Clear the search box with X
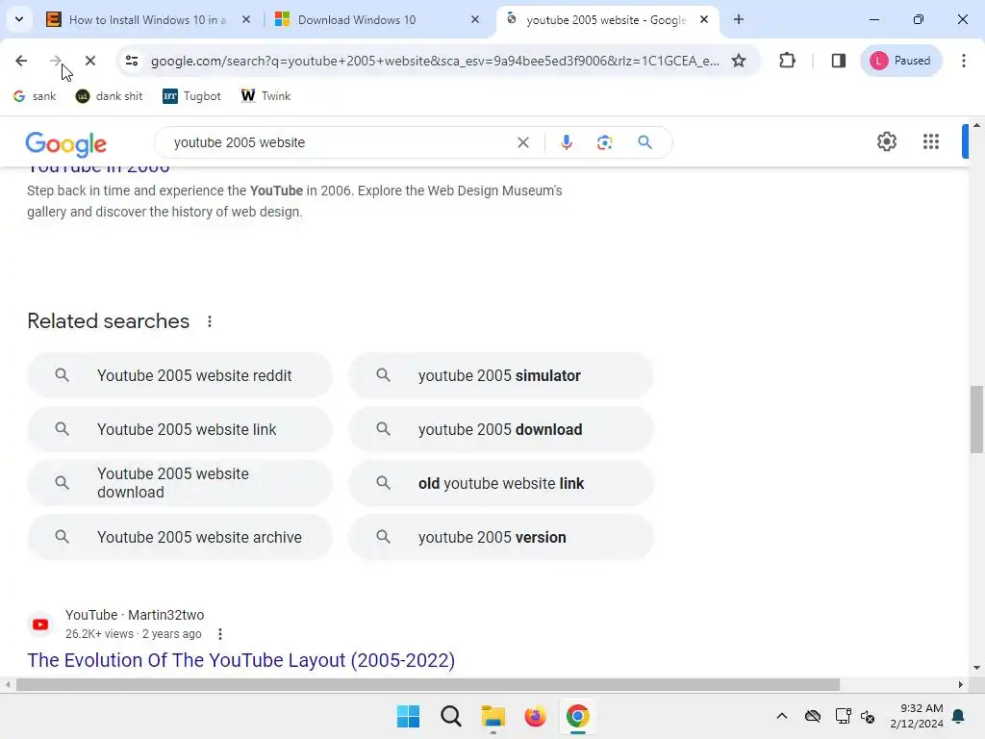This screenshot has height=739, width=985. click(522, 142)
